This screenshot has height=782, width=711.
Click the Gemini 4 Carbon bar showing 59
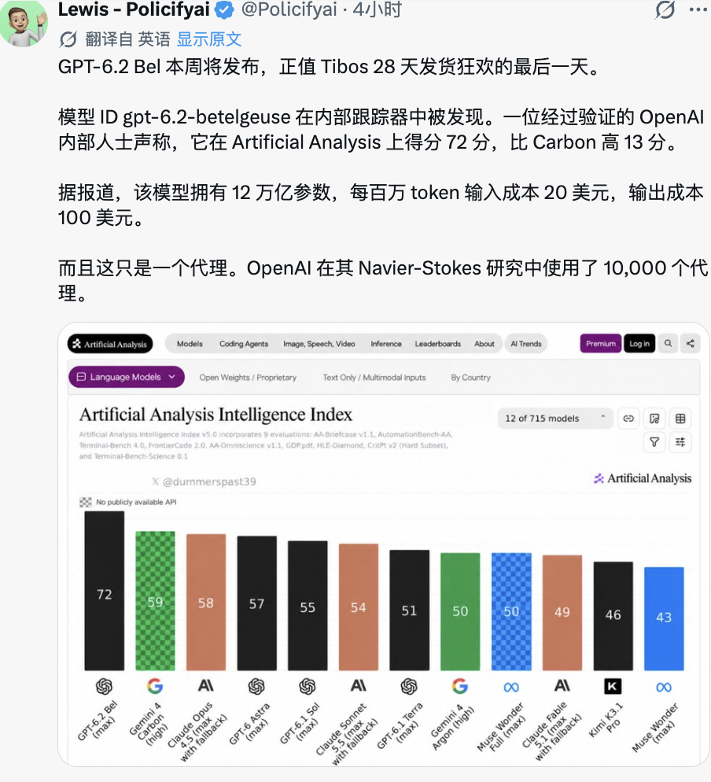click(x=155, y=600)
